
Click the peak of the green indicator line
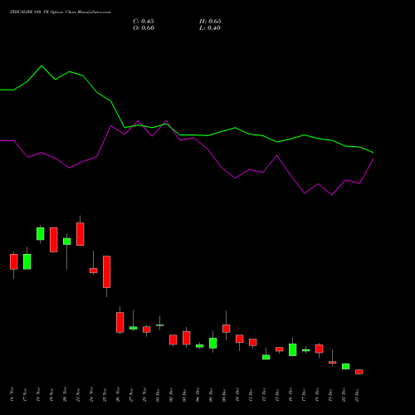pyautogui.click(x=41, y=66)
